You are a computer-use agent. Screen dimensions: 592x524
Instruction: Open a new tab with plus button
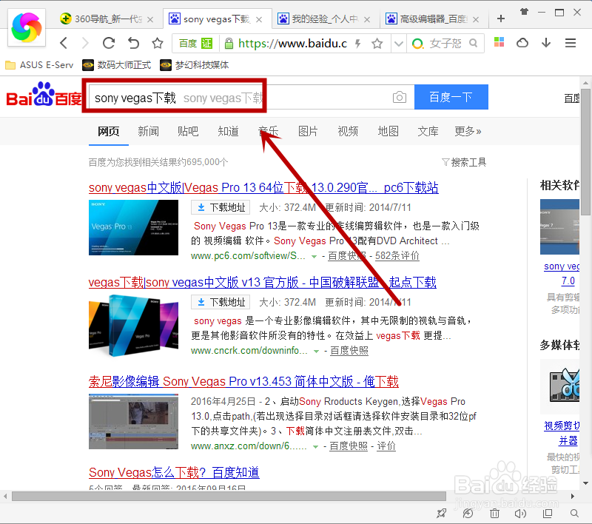pos(501,19)
